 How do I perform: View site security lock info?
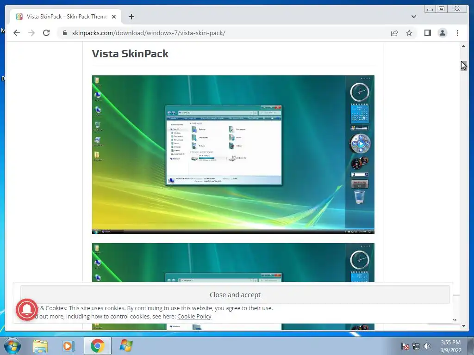pyautogui.click(x=65, y=33)
